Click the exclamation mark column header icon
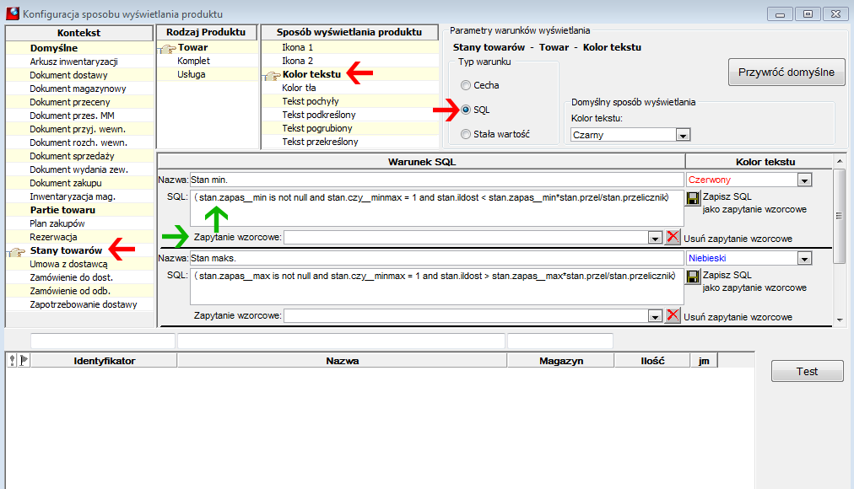This screenshot has width=854, height=489. [x=13, y=360]
